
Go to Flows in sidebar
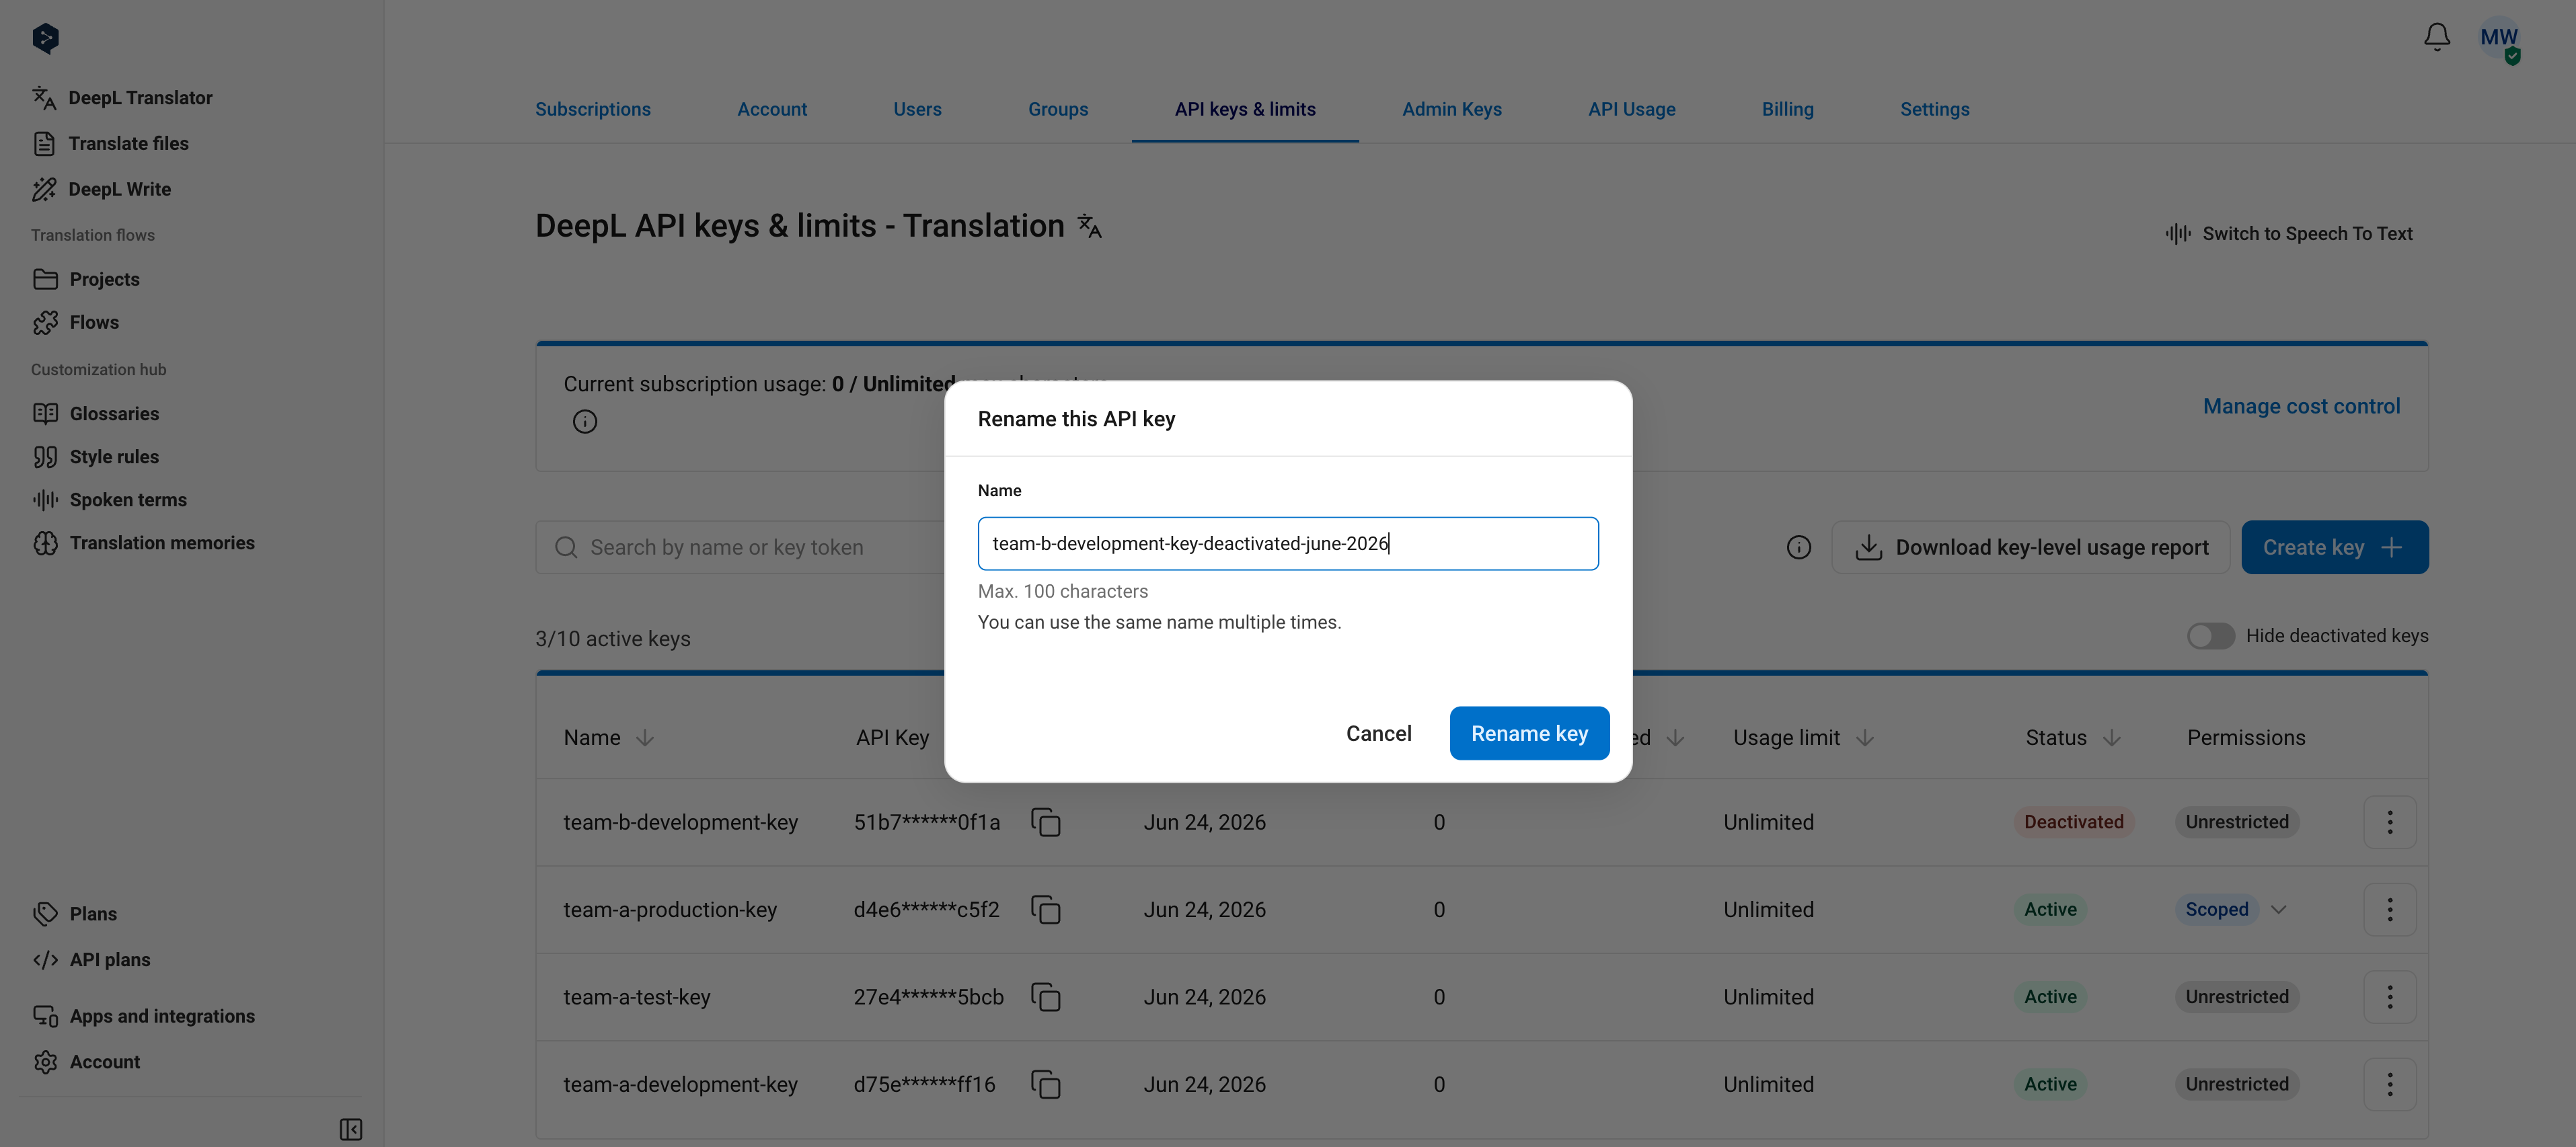pyautogui.click(x=75, y=322)
